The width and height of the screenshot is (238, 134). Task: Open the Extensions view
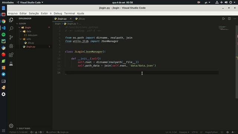coord(11,55)
